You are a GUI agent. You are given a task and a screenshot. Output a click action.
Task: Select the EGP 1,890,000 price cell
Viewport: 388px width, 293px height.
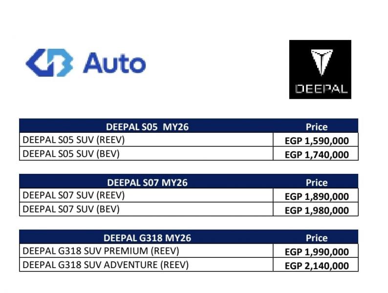pyautogui.click(x=317, y=196)
